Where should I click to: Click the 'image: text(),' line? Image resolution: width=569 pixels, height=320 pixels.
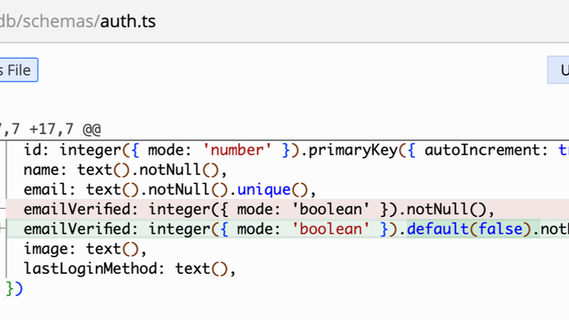(85, 249)
